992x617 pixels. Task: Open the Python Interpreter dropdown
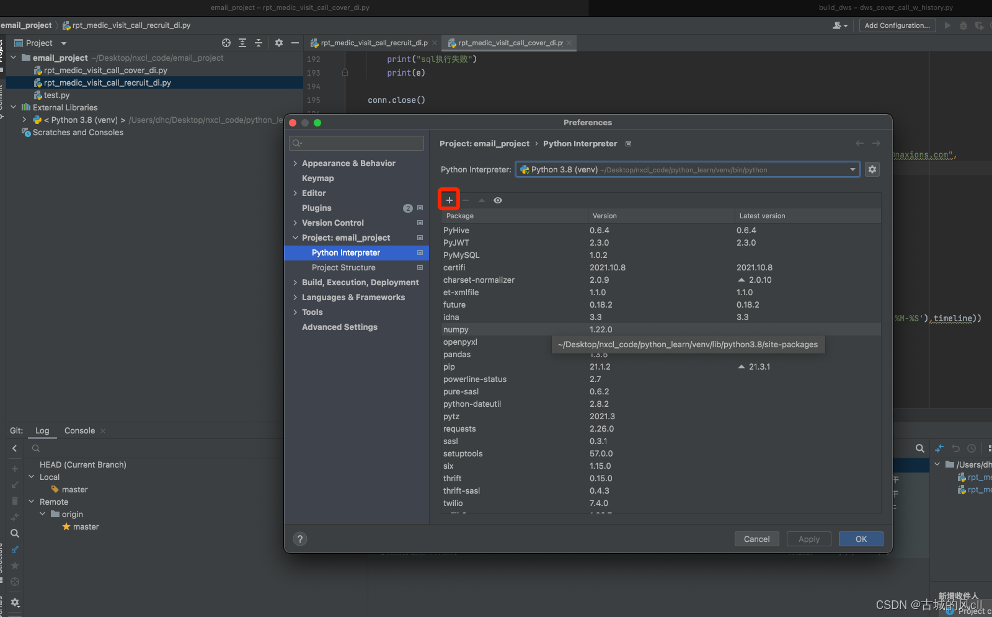[688, 169]
